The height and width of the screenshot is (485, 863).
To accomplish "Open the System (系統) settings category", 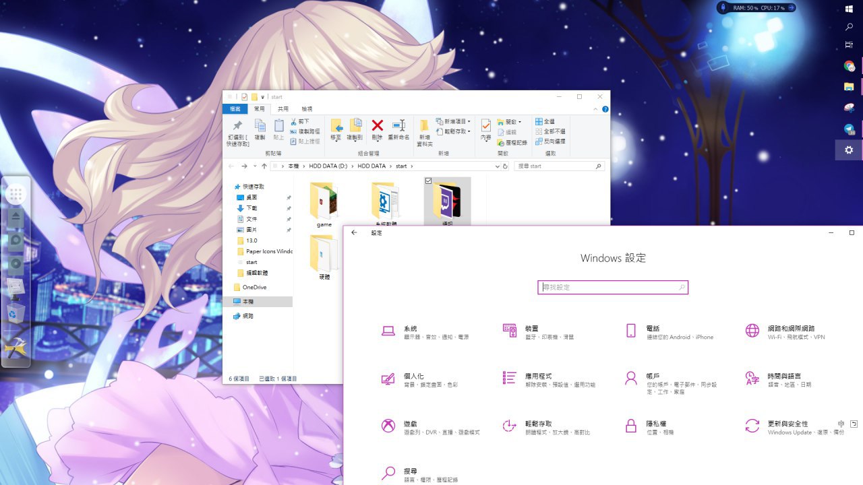I will tap(425, 332).
